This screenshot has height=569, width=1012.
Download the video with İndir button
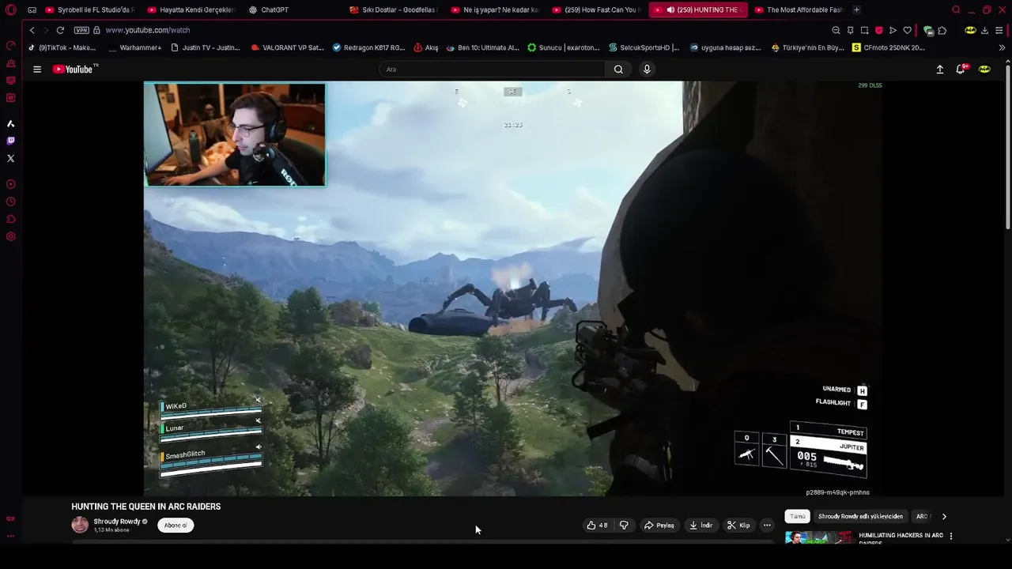tap(701, 526)
